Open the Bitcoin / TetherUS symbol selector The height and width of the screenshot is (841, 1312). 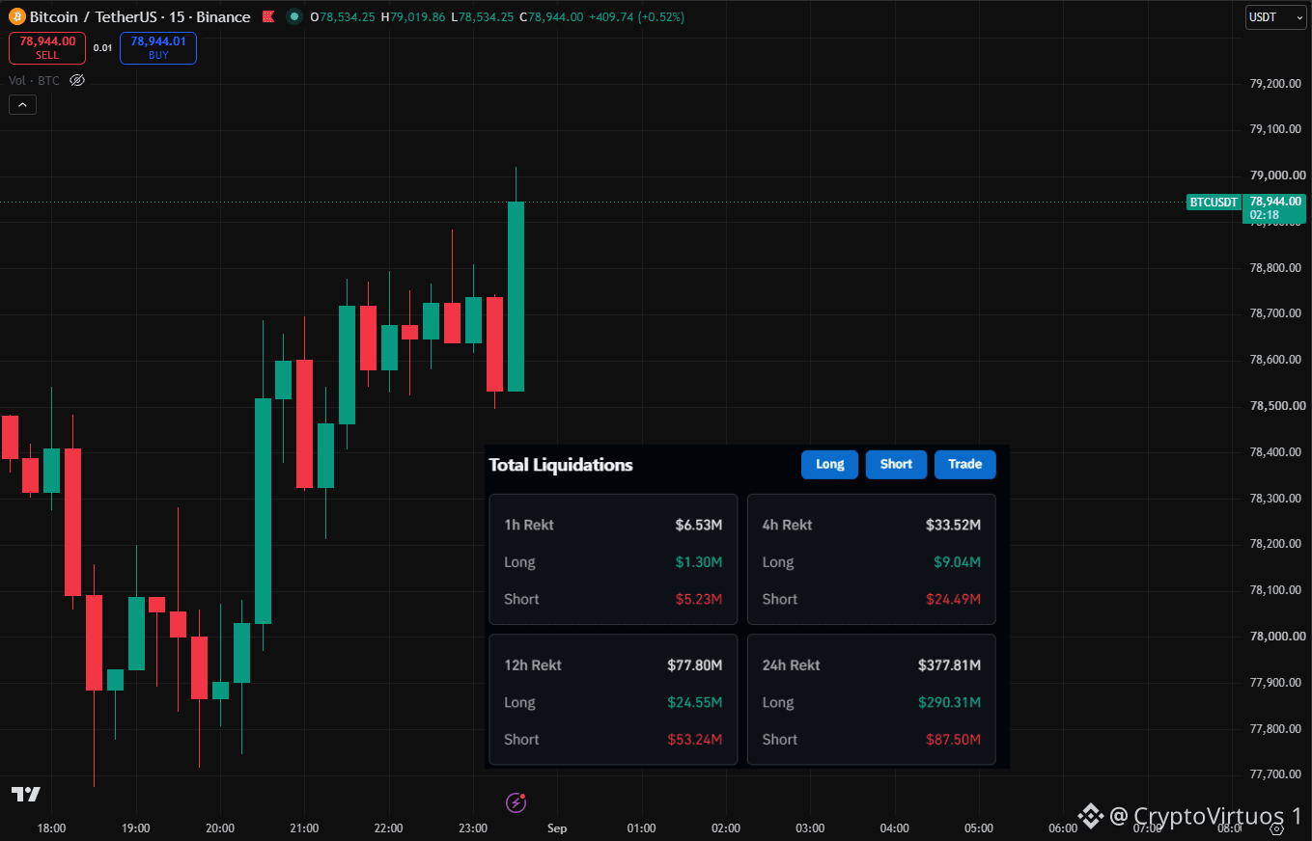click(140, 17)
